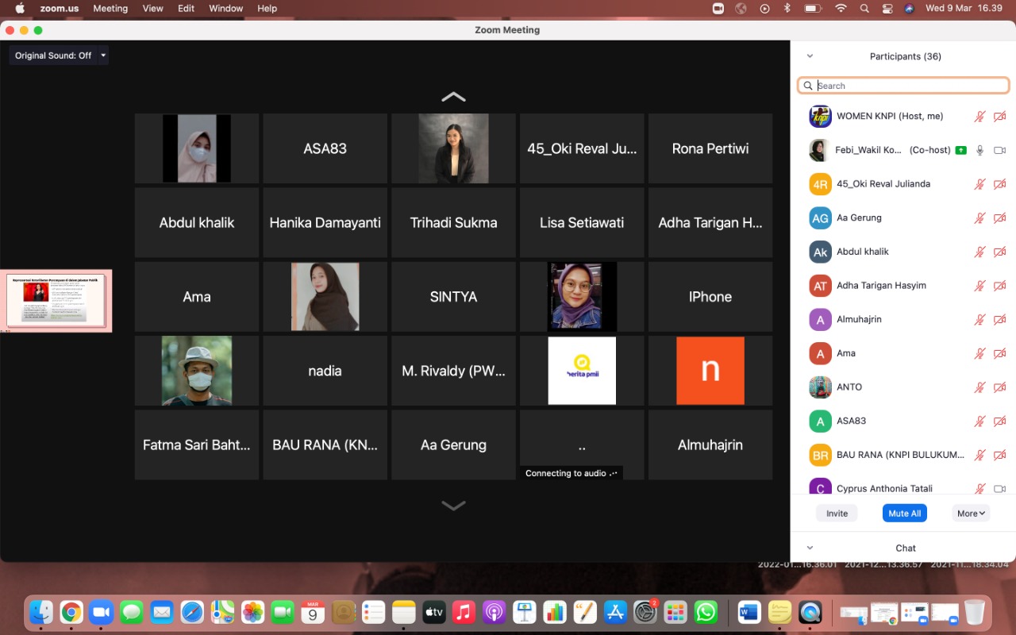1016x635 pixels.
Task: Toggle video for 45_Oki Reval Julianda
Action: point(999,184)
